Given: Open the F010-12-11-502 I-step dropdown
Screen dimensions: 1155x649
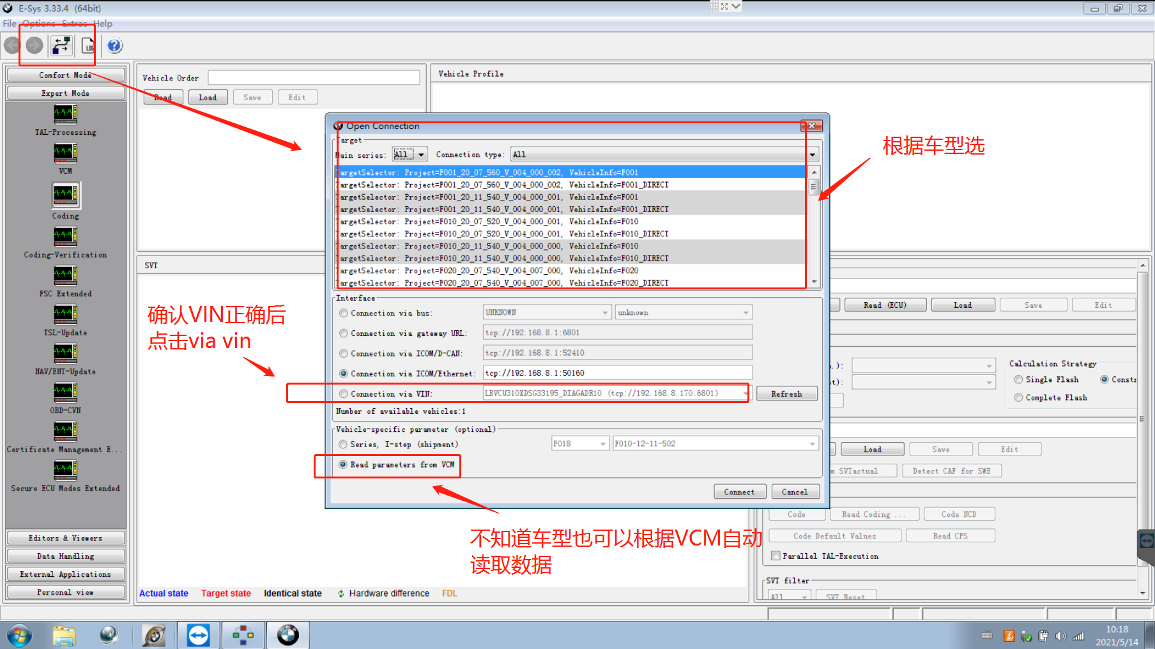Looking at the screenshot, I should tap(715, 443).
